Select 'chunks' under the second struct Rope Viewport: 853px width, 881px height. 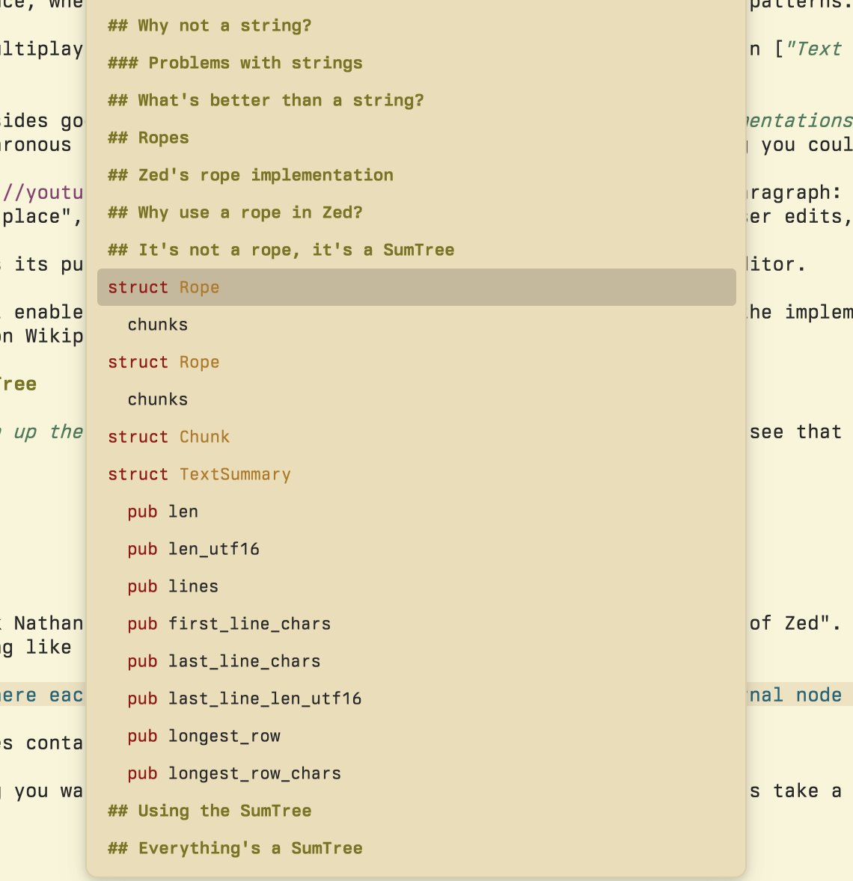[416, 399]
